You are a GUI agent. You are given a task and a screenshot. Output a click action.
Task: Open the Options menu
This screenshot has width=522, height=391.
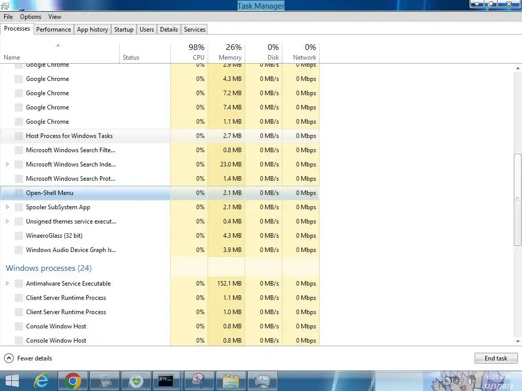31,17
